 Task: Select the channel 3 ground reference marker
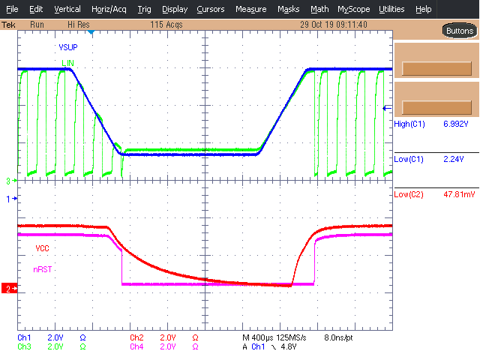point(11,181)
